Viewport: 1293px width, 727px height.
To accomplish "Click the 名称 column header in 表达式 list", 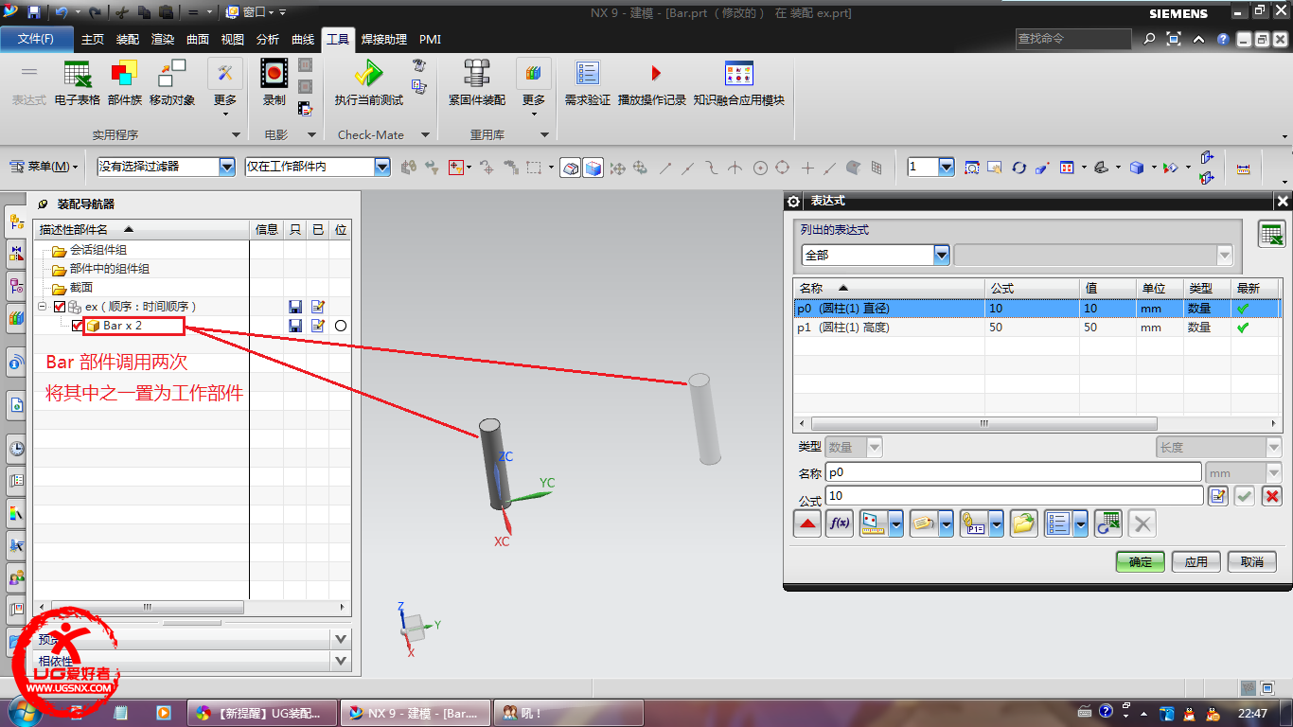I will [889, 288].
